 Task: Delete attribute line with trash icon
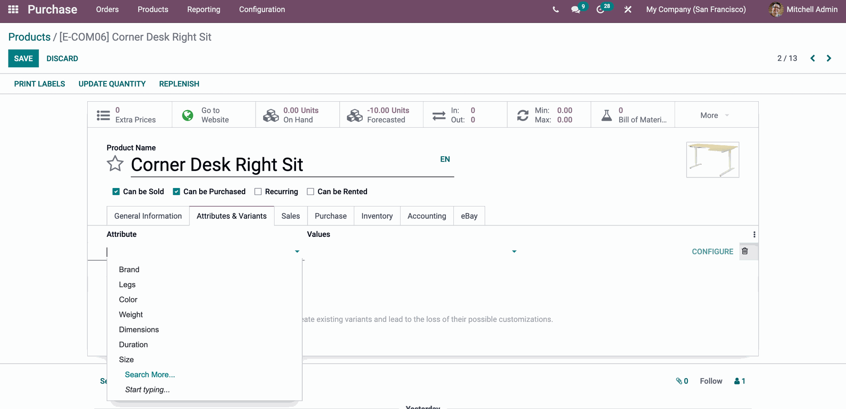coord(745,251)
